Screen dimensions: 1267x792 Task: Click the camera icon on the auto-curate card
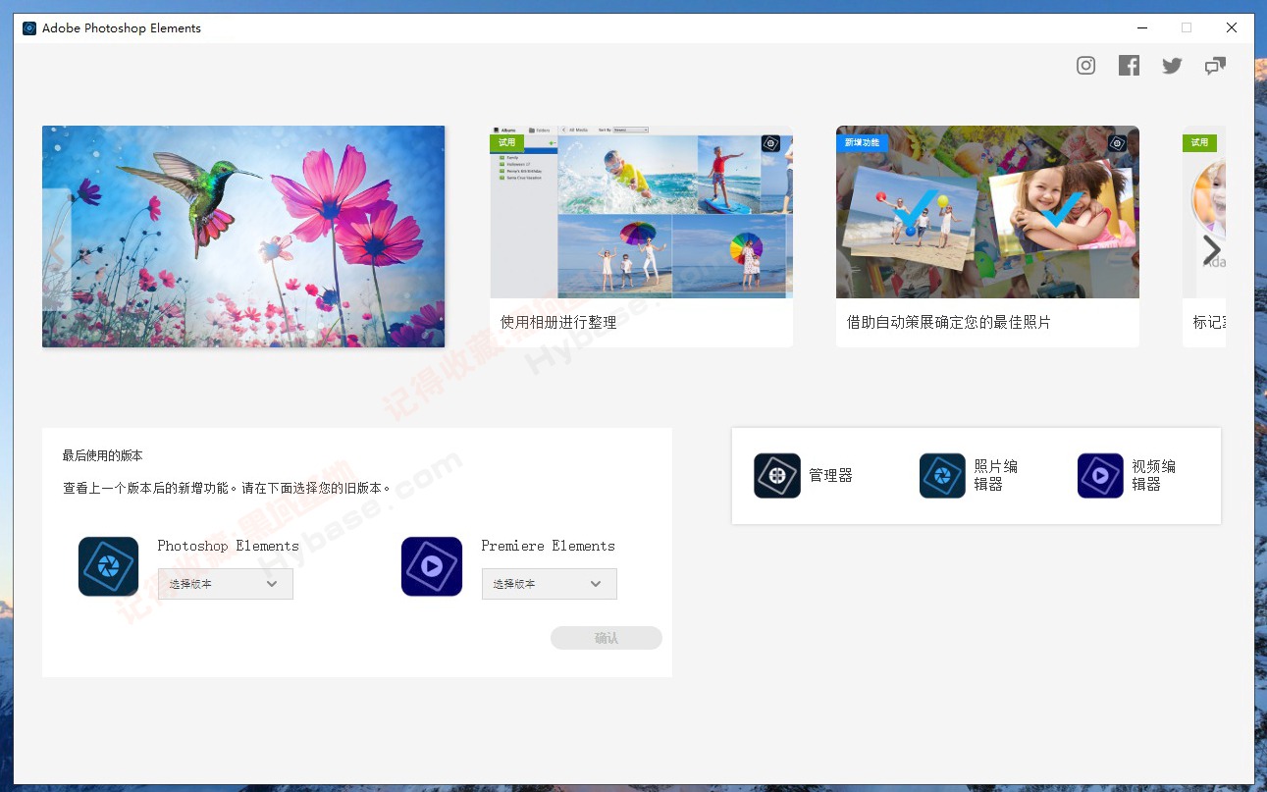[1117, 143]
